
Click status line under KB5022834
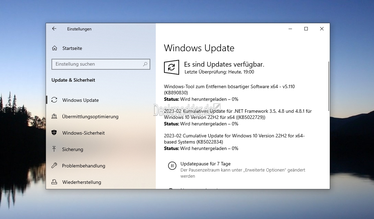(201, 149)
